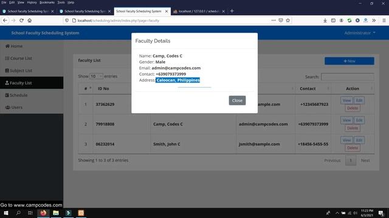Viewport: 389px width, 218px height.
Task: Edit faculty with ID 37362629
Action: coord(359,101)
